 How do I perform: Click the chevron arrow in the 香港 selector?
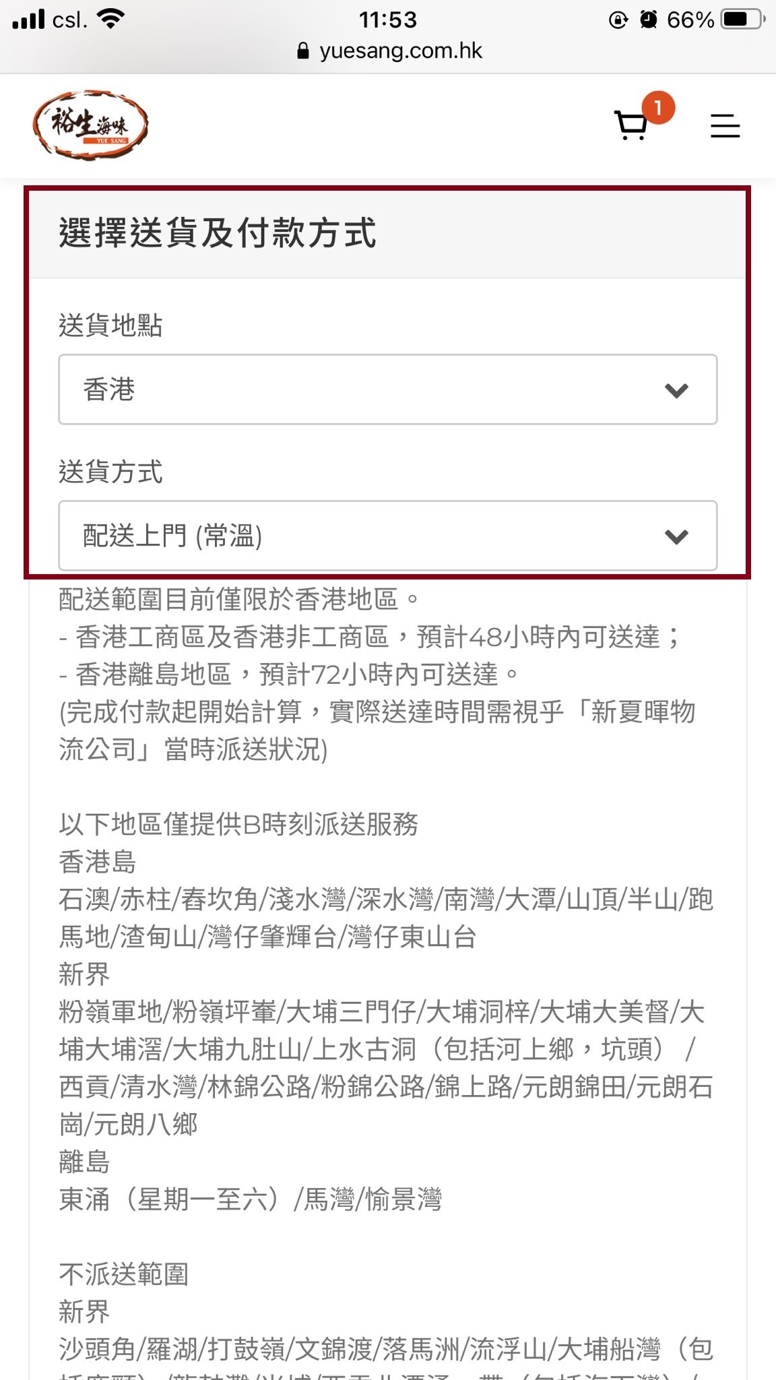676,390
